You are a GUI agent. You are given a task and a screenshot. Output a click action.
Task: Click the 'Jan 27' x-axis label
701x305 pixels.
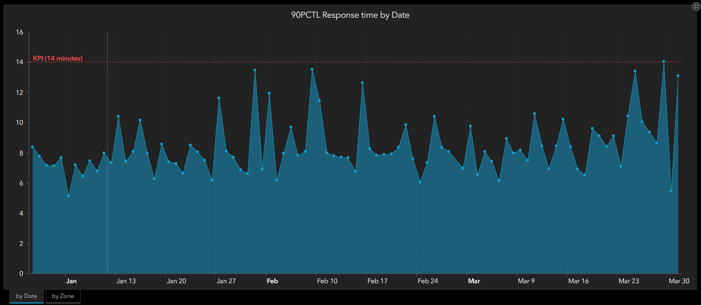click(x=226, y=281)
